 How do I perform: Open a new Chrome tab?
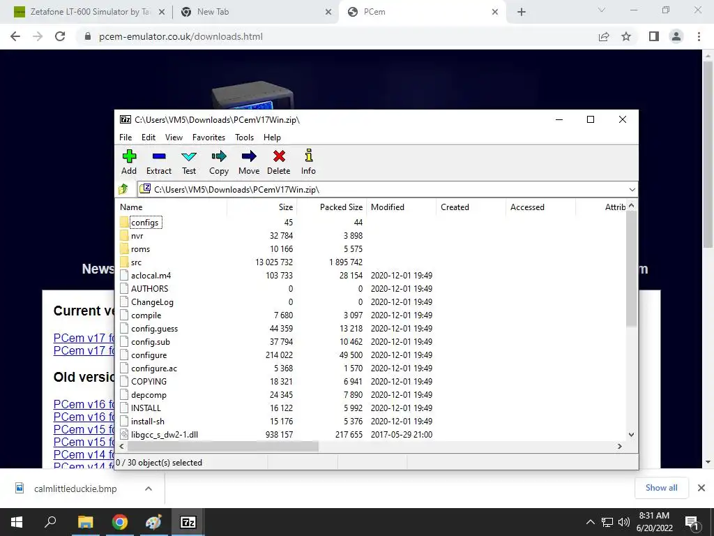pos(522,12)
